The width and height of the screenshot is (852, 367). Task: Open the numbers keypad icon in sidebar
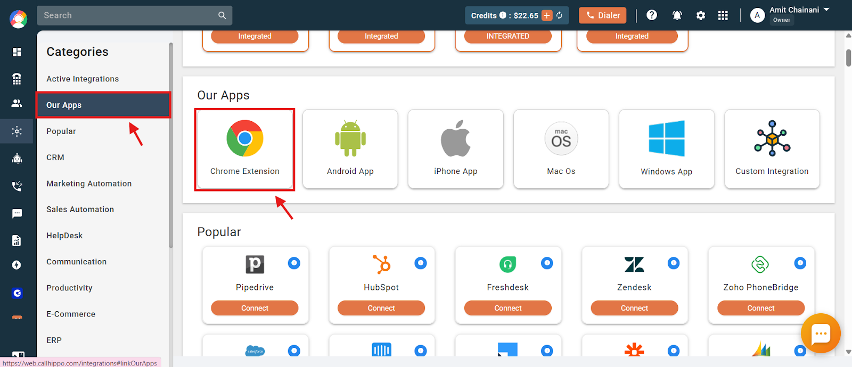pyautogui.click(x=17, y=79)
